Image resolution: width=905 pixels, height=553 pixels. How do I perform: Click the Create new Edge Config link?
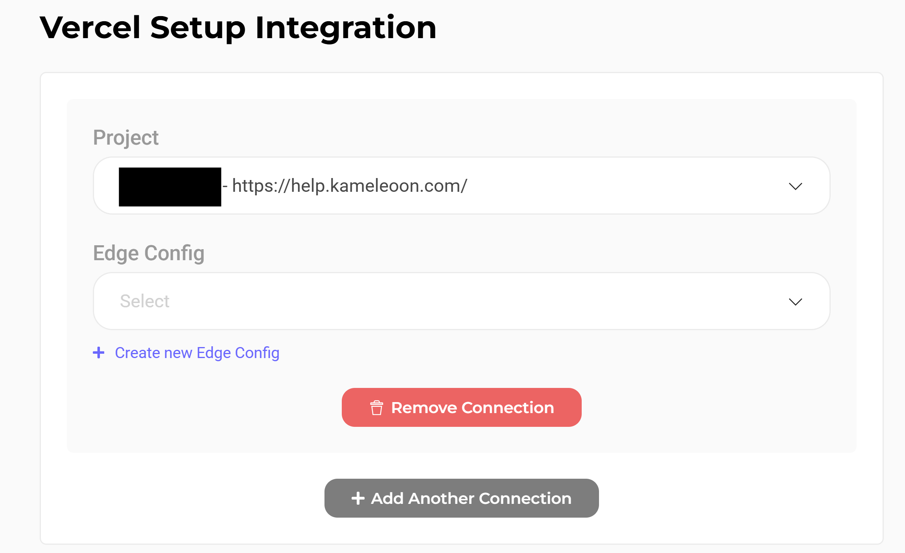click(x=197, y=353)
